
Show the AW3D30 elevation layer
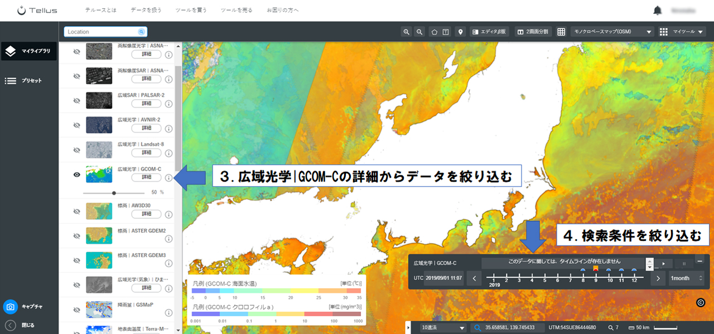(77, 211)
